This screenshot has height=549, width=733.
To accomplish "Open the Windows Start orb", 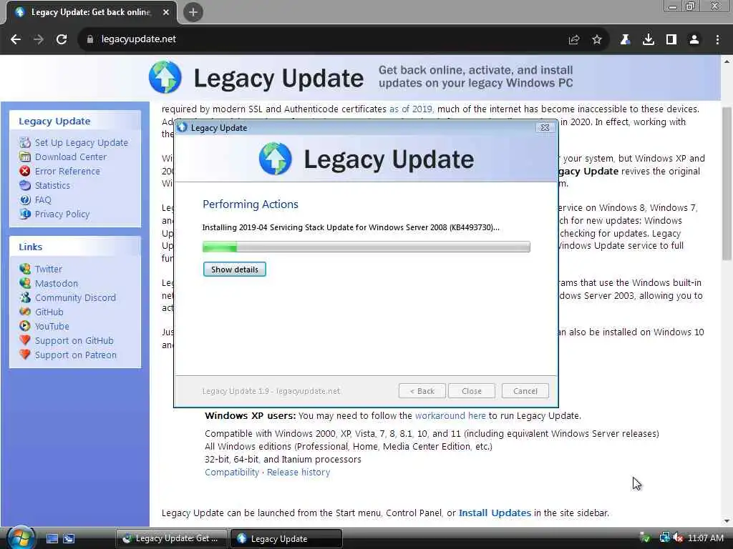I will click(20, 538).
